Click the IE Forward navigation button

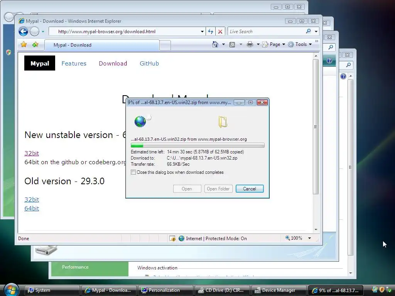point(34,32)
